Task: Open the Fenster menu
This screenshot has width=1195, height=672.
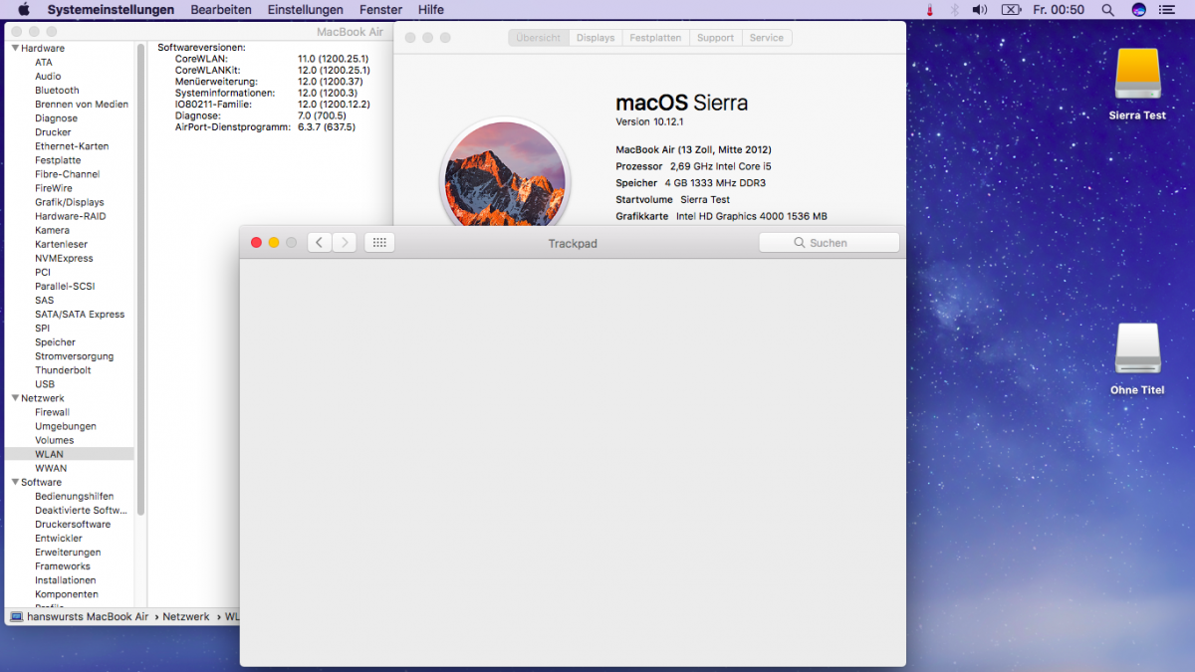Action: click(380, 10)
